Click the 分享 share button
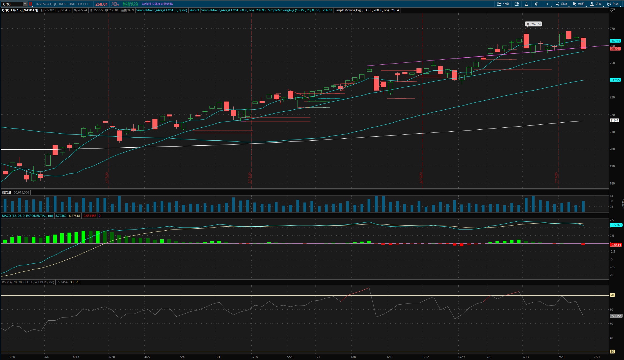624x360 pixels. (x=503, y=4)
